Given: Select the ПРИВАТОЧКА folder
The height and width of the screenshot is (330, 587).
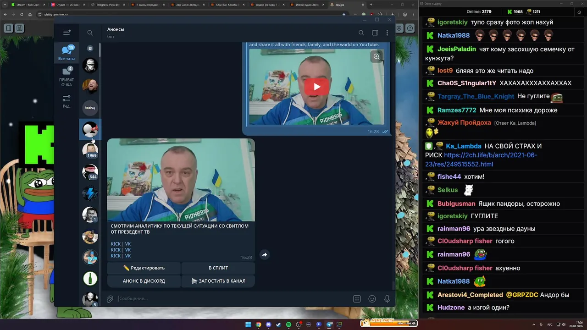Looking at the screenshot, I should click(x=66, y=77).
